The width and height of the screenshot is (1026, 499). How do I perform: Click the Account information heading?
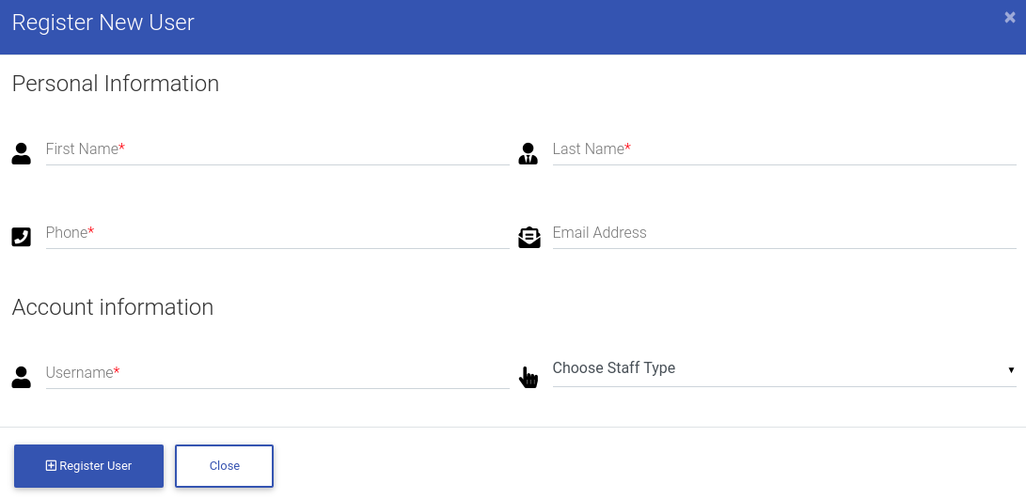pos(113,307)
